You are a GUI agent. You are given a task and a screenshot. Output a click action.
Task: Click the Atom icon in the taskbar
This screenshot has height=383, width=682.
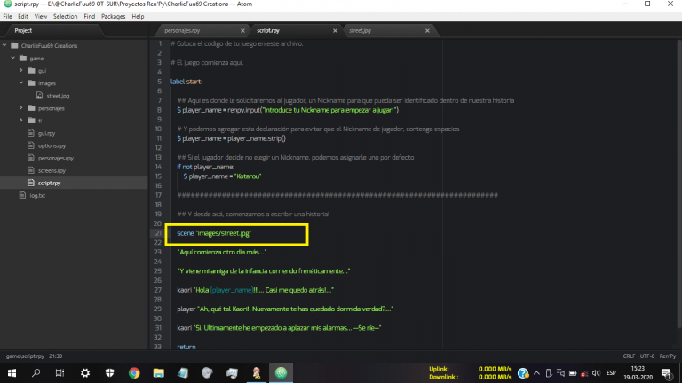pyautogui.click(x=281, y=373)
